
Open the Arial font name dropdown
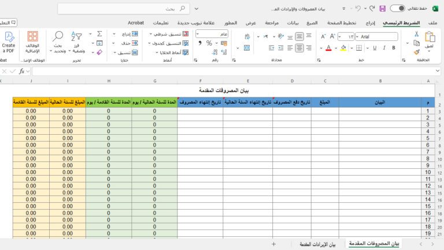click(357, 37)
